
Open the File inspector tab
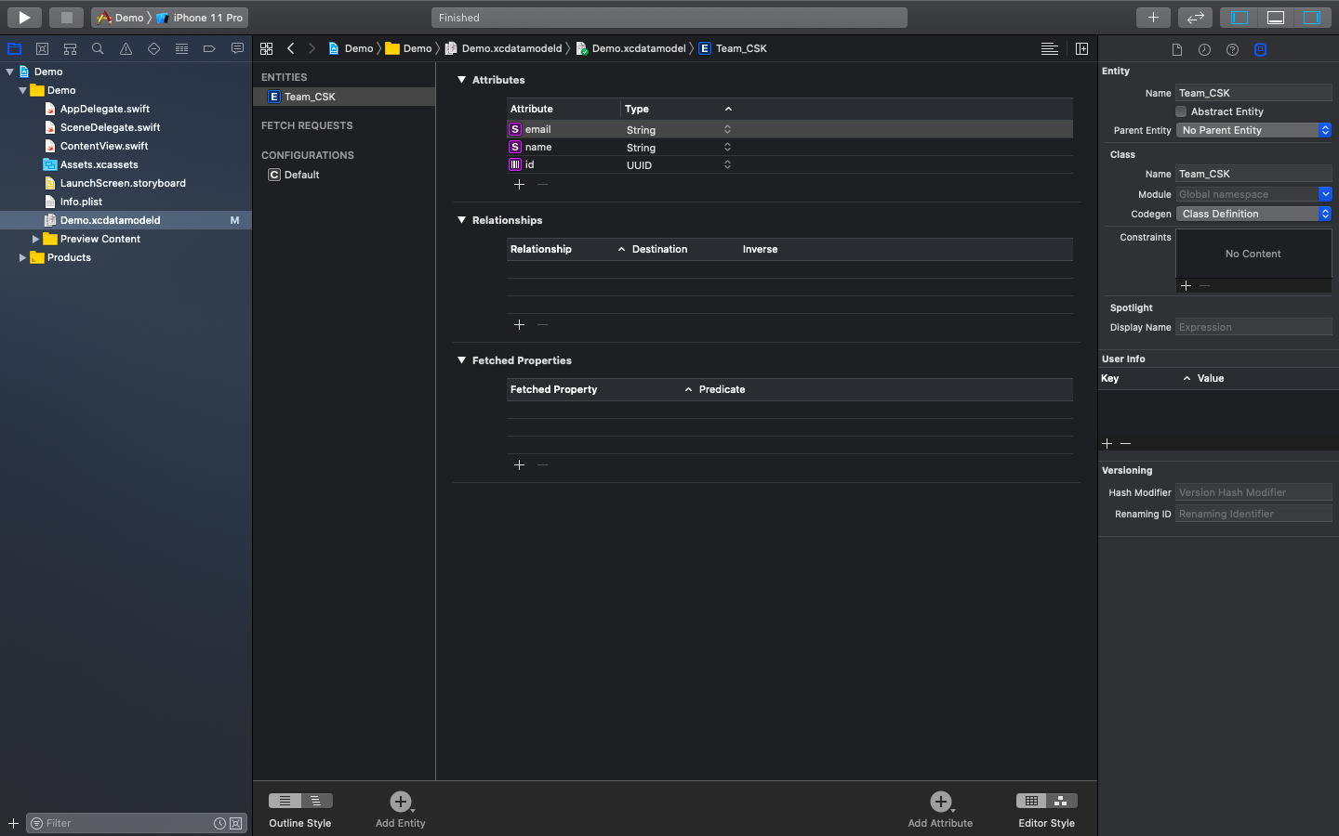click(x=1176, y=50)
